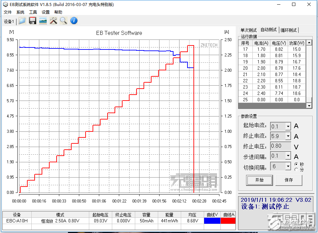Save curve picture with the landscape image icon
The height and width of the screenshot is (233, 318).
coord(43,21)
